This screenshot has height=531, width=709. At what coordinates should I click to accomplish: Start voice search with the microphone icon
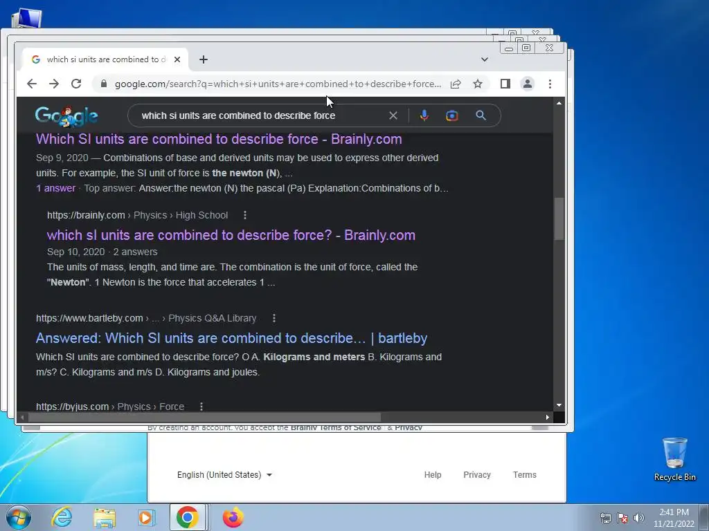(424, 115)
